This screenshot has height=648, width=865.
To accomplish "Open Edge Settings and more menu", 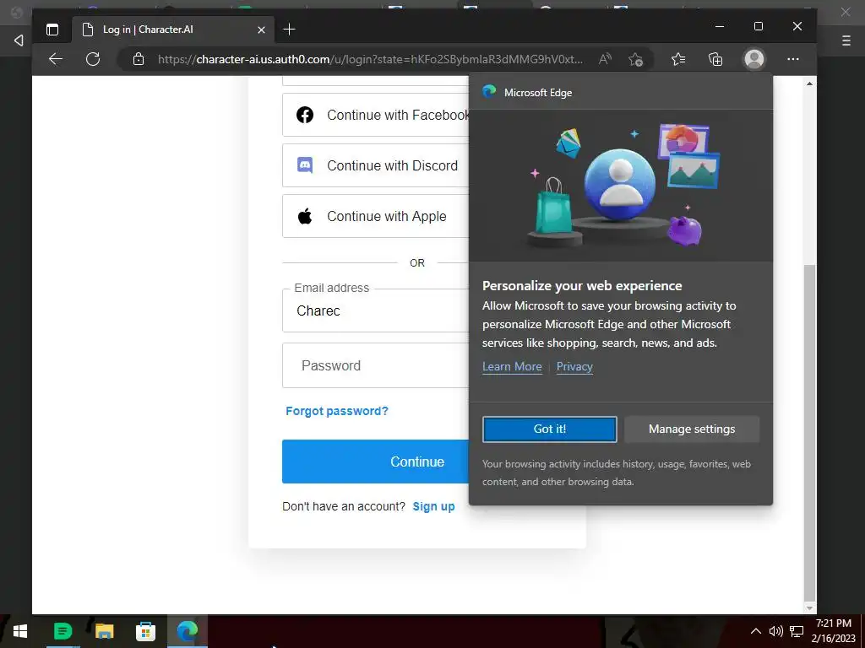I will (793, 59).
